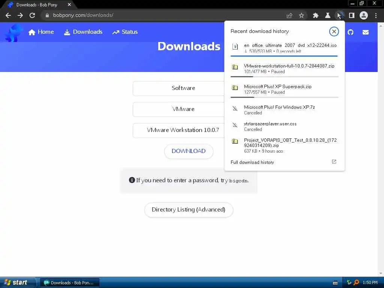The height and width of the screenshot is (288, 384).
Task: Open the Extensions puzzle icon
Action: [316, 15]
